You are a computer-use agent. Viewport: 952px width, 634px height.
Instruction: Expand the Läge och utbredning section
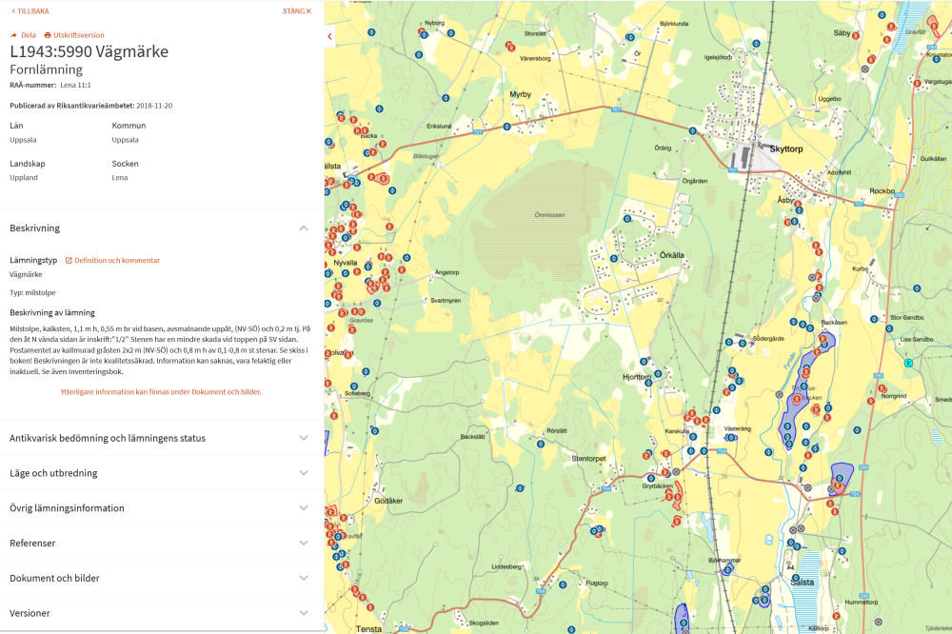(x=162, y=473)
